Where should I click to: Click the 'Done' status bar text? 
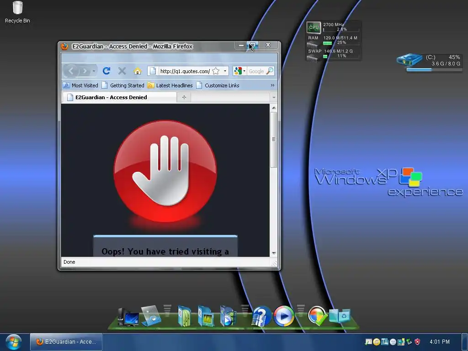click(69, 262)
